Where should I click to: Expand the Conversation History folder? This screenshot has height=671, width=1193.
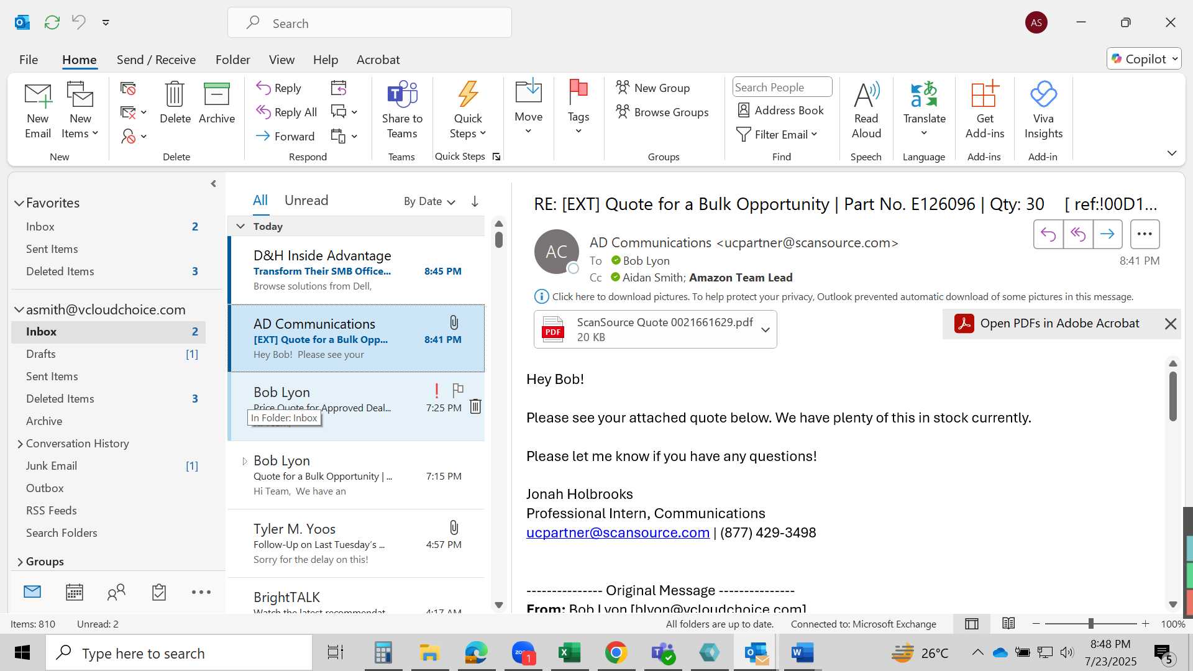tap(20, 444)
